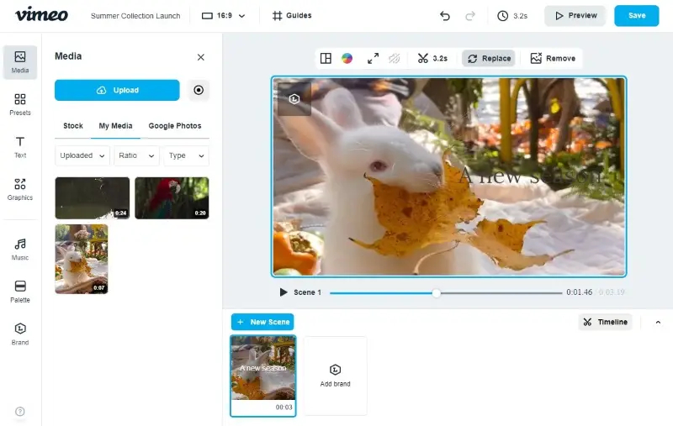Toggle the Guides grid option
The width and height of the screenshot is (673, 426).
coord(292,16)
